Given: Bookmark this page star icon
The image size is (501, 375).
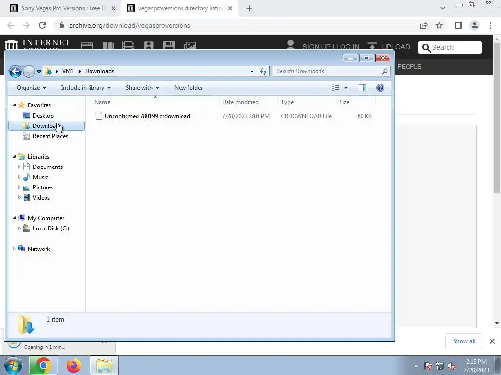Looking at the screenshot, I should point(439,25).
